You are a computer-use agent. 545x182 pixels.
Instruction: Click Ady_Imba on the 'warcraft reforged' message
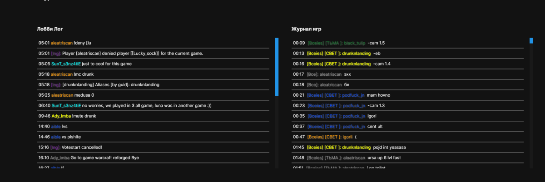(x=60, y=158)
